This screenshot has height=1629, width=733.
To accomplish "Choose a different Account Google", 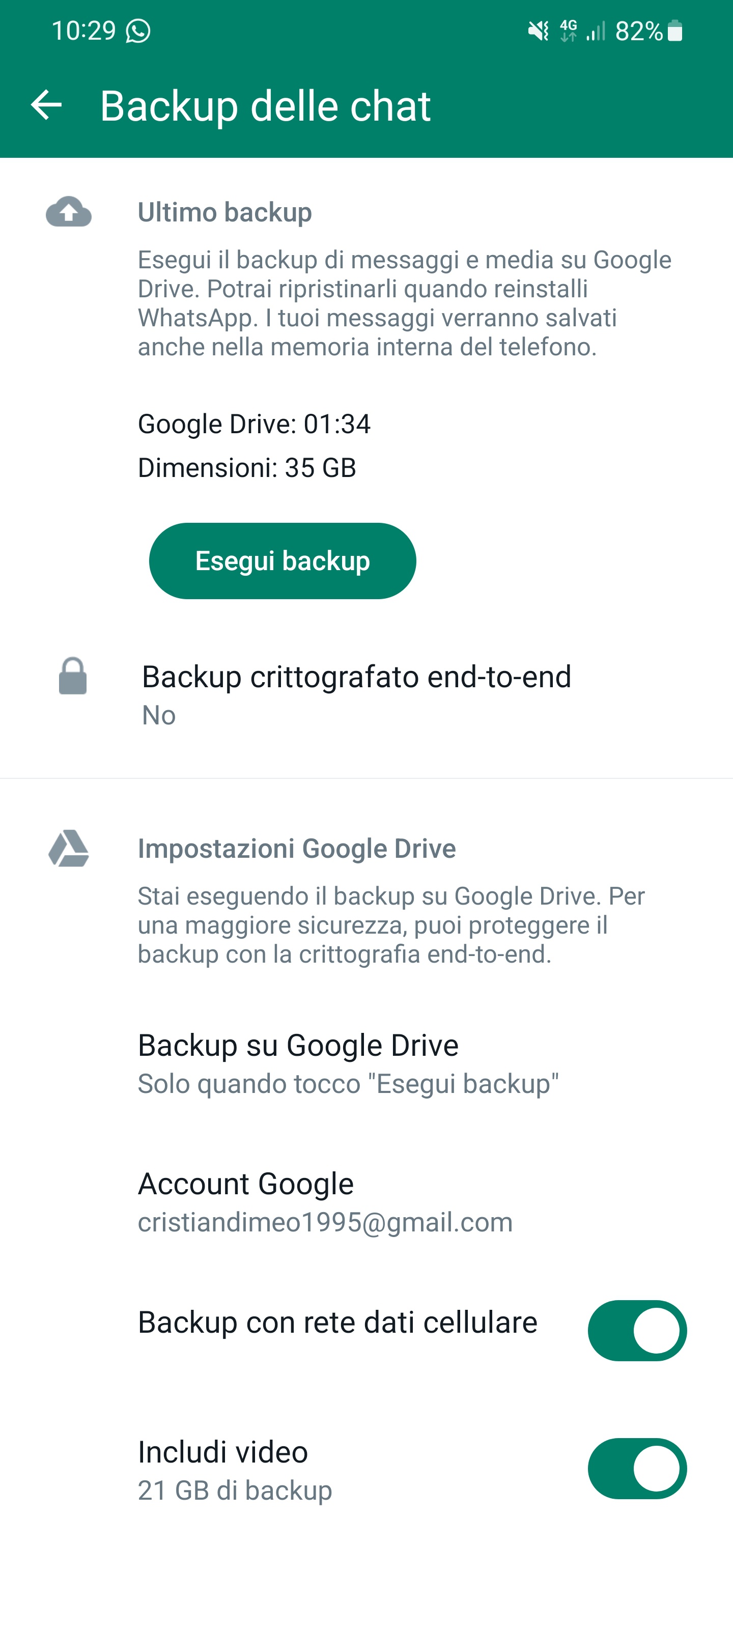I will pyautogui.click(x=325, y=1202).
